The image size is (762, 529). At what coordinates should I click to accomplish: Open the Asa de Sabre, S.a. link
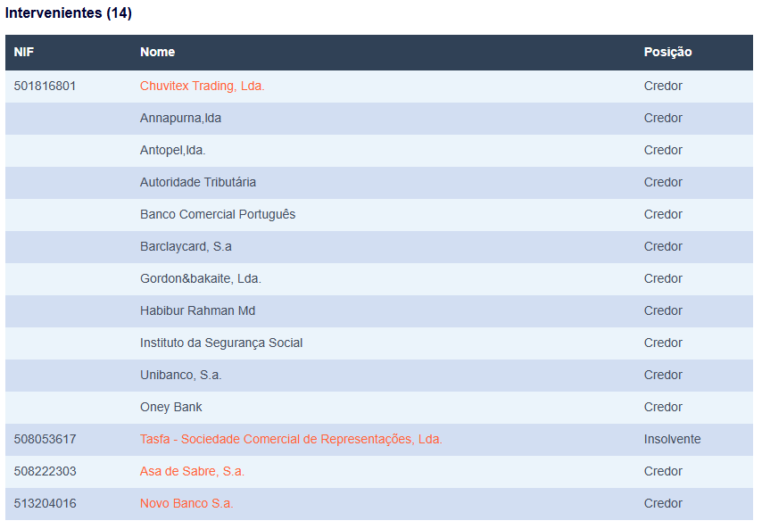coord(192,471)
